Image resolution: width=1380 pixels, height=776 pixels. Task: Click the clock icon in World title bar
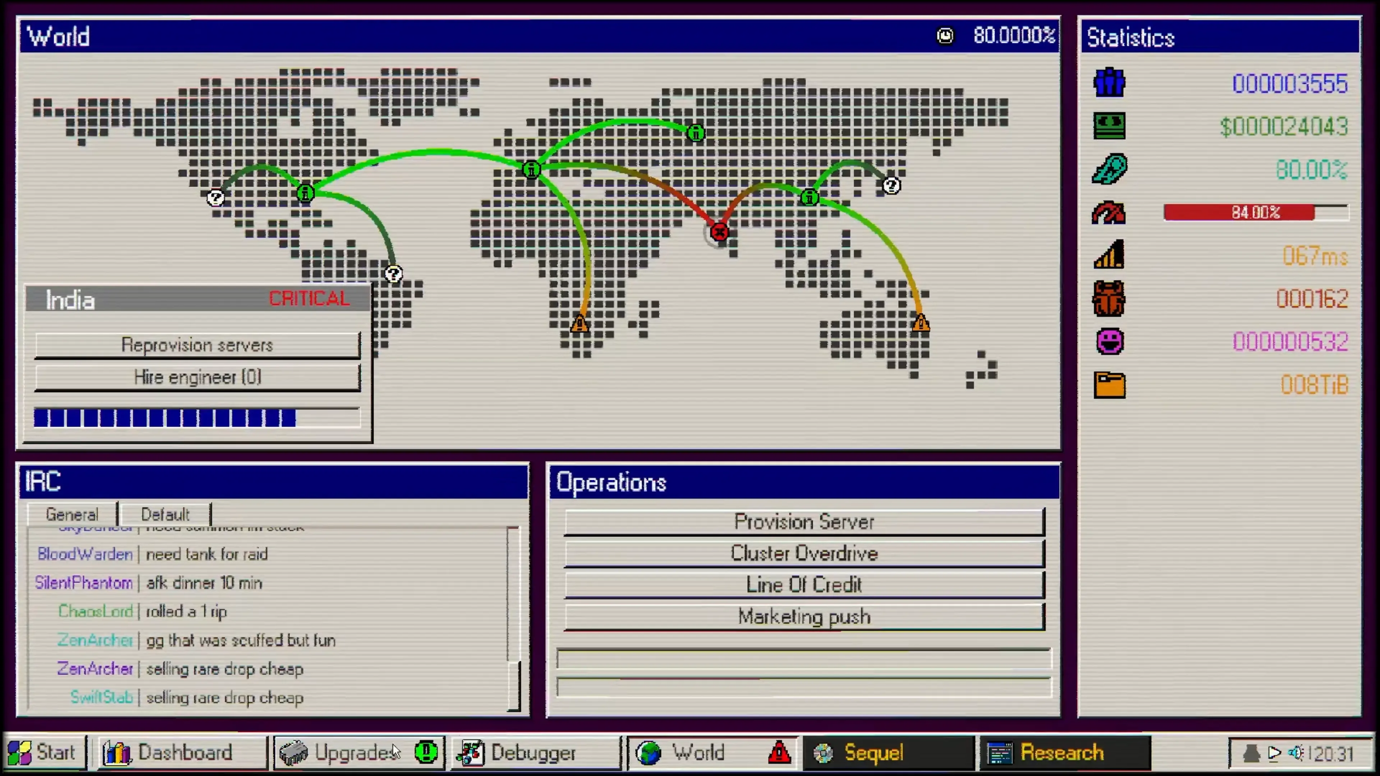pos(945,36)
